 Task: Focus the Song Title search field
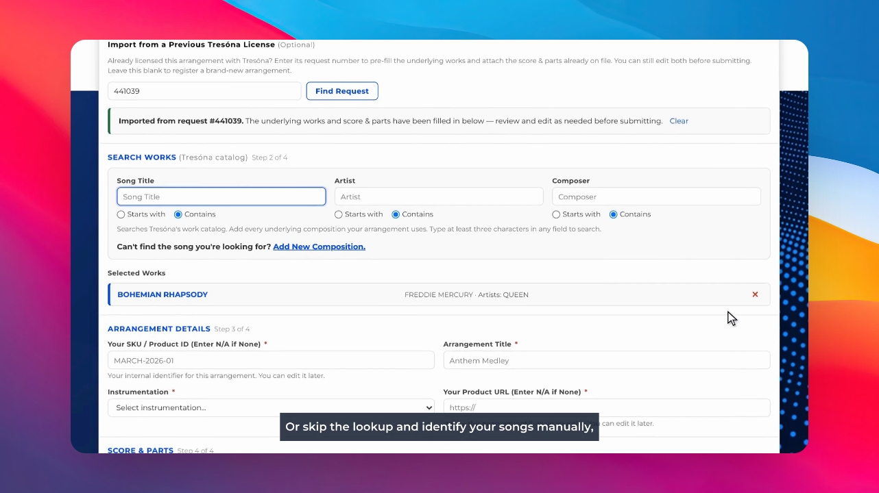click(x=221, y=197)
